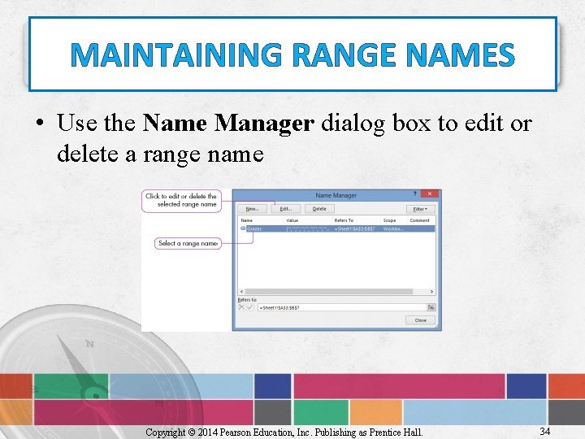Click the Edit... button in Name Manager

286,209
